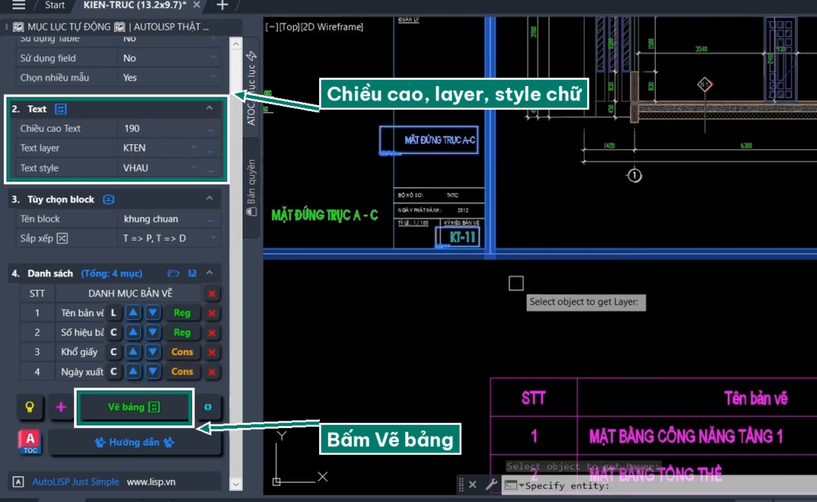Image resolution: width=817 pixels, height=502 pixels.
Task: Move Tên bản vẽ row down
Action: pyautogui.click(x=152, y=312)
